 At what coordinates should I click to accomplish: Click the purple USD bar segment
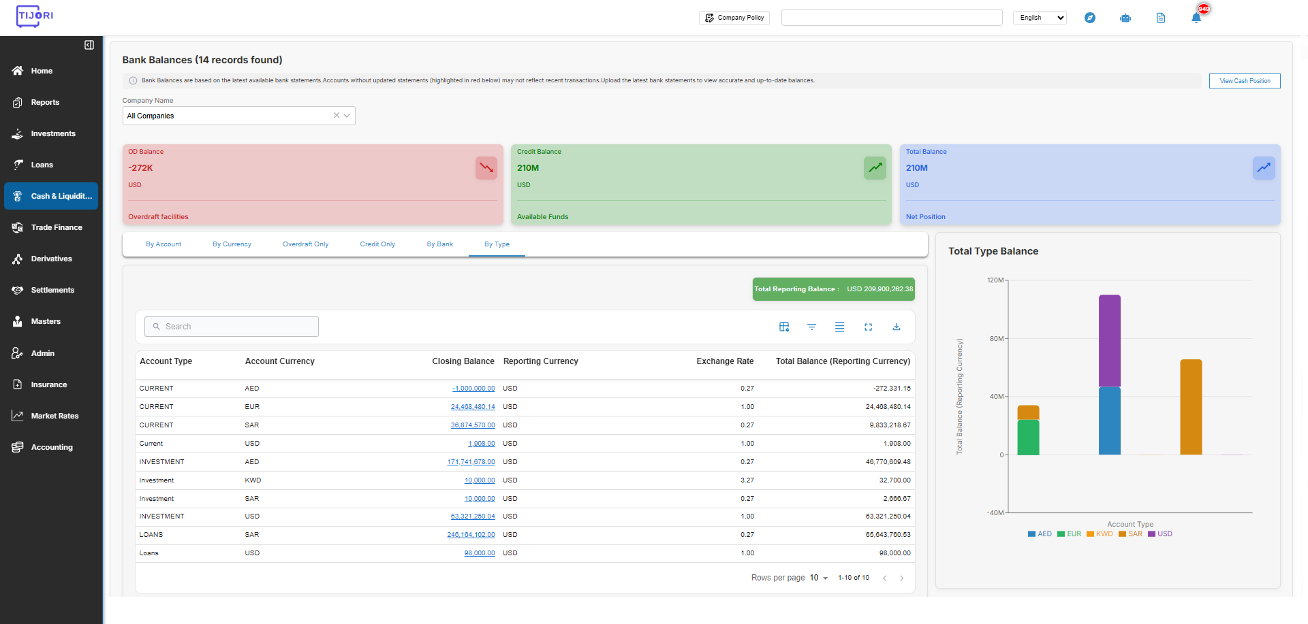coord(1110,341)
